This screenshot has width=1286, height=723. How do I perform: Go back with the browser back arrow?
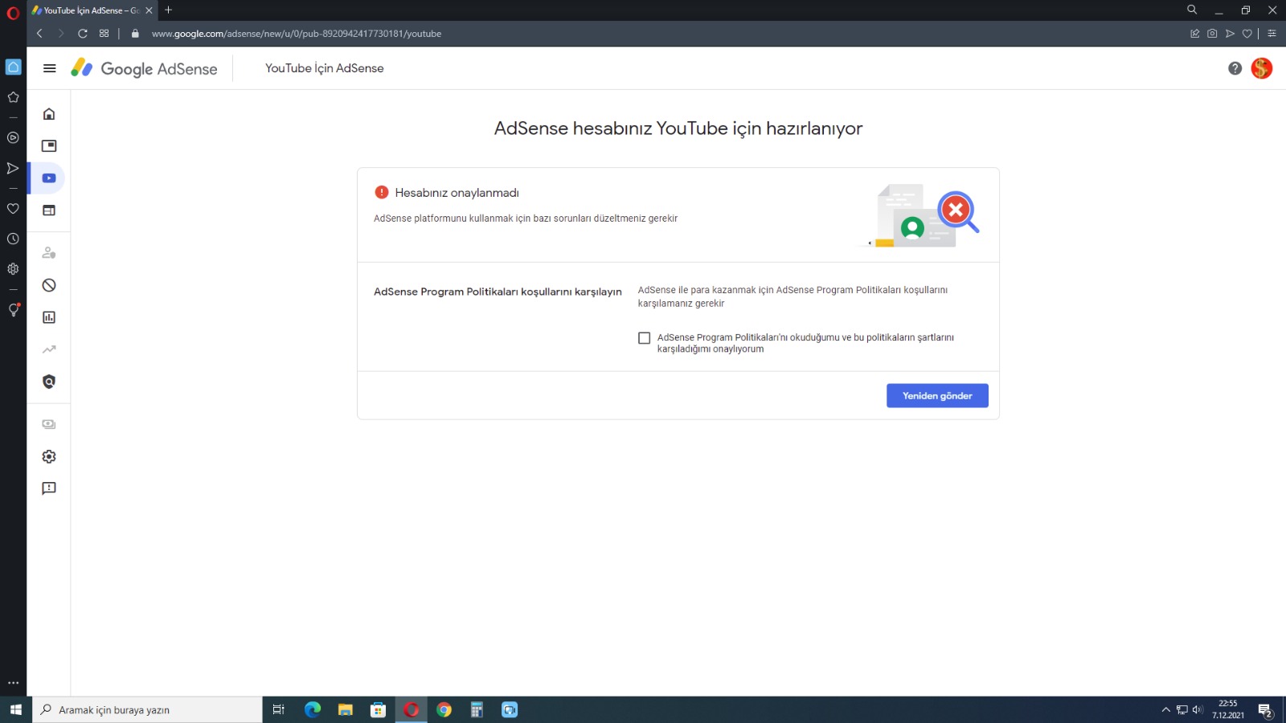[x=39, y=34]
